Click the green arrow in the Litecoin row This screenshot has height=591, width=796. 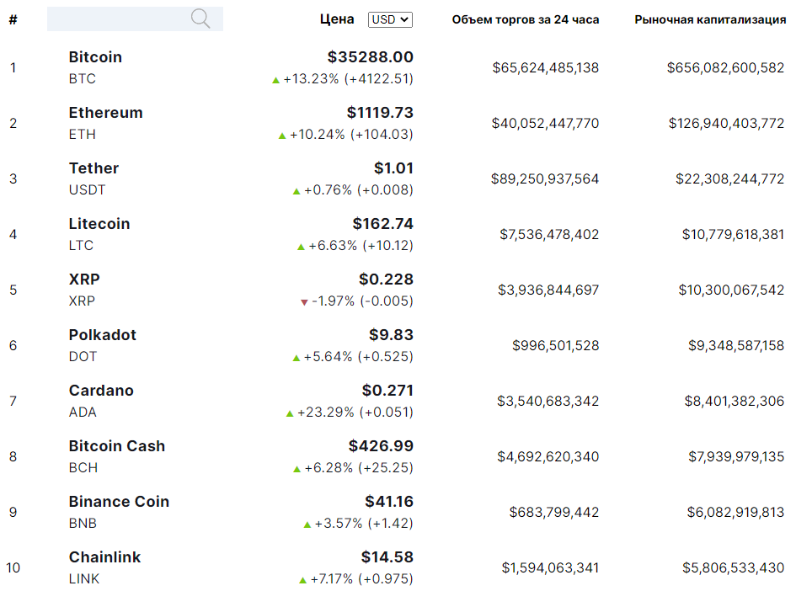301,247
